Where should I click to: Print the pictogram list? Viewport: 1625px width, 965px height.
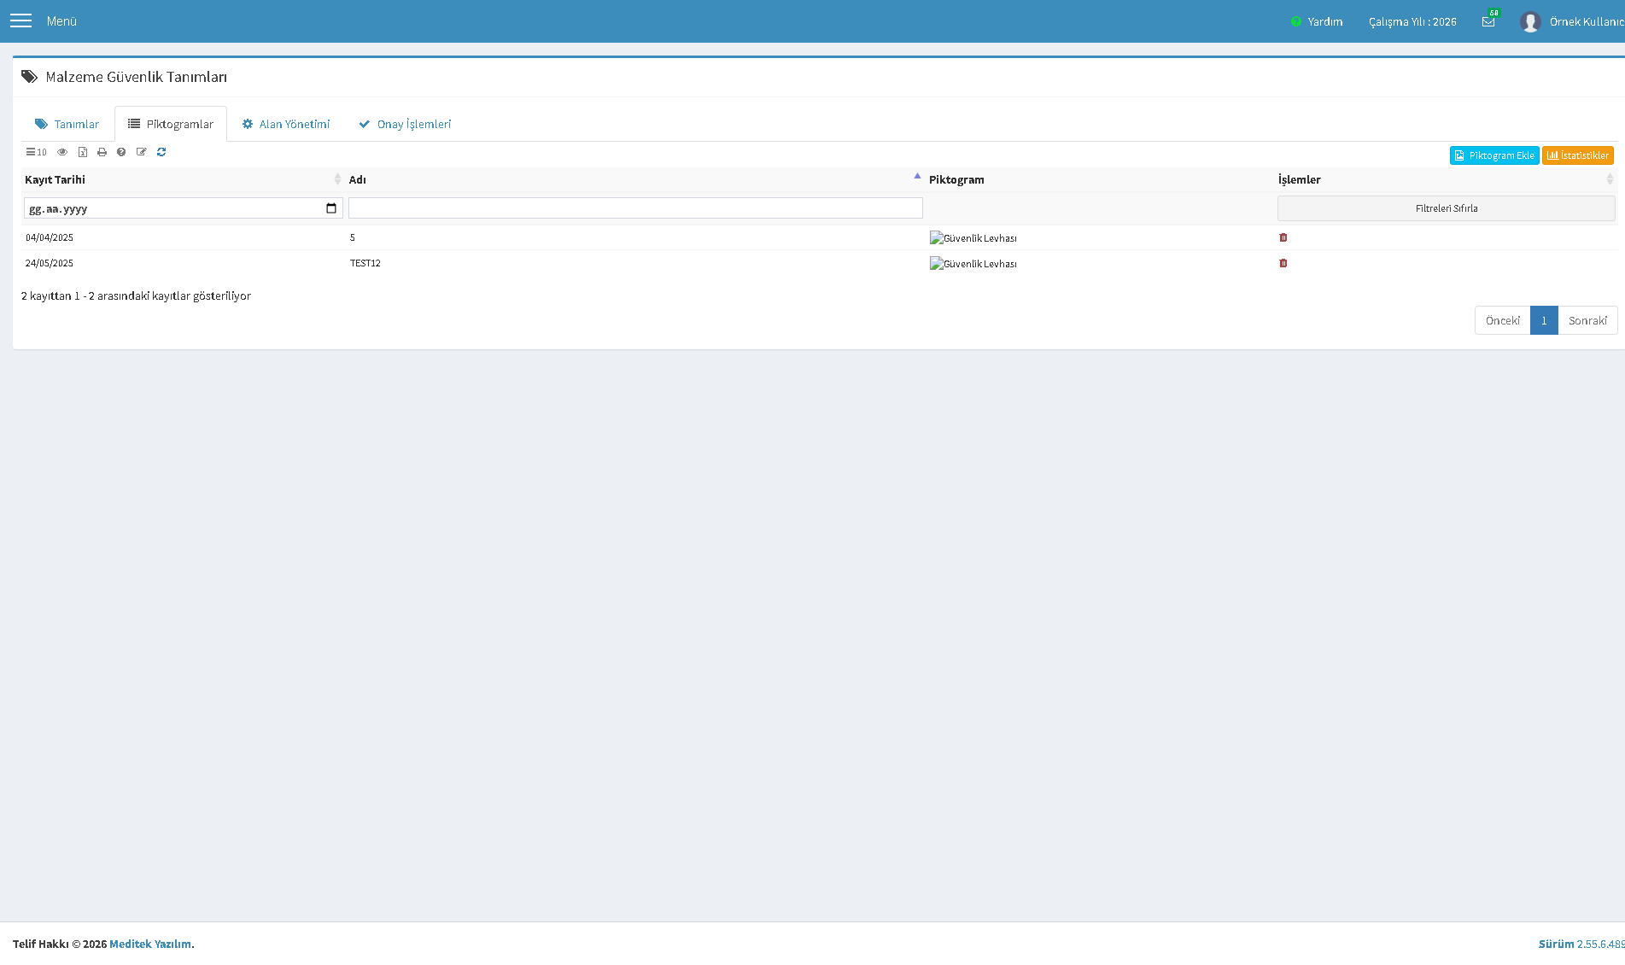click(102, 152)
